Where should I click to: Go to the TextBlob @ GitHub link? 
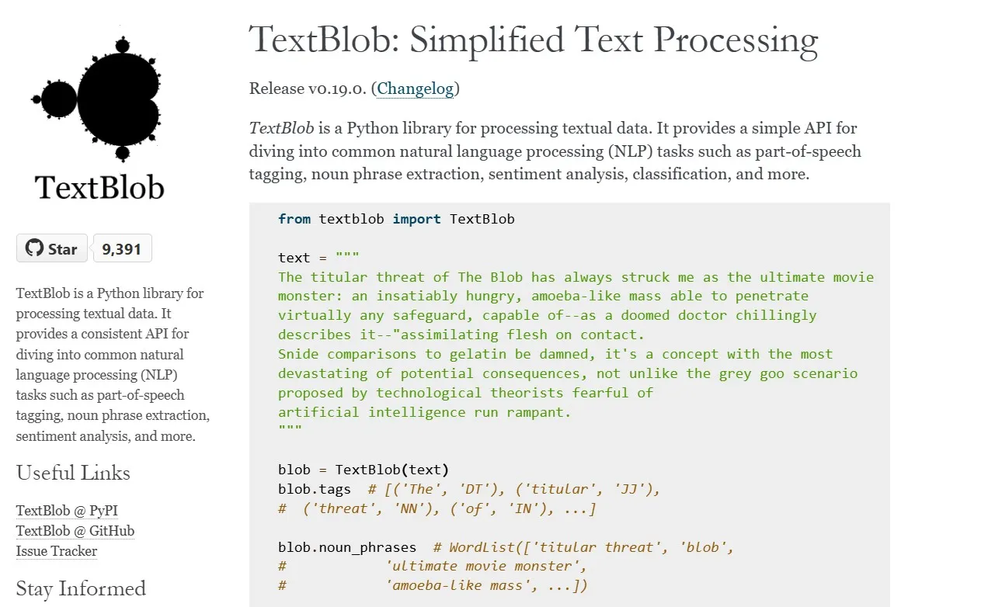[x=75, y=531]
